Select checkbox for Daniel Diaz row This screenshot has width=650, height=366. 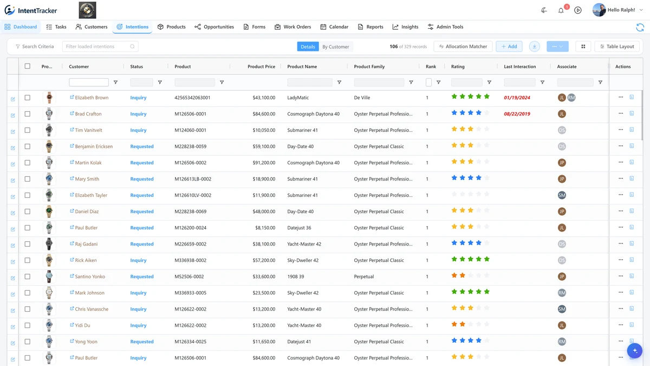28,211
